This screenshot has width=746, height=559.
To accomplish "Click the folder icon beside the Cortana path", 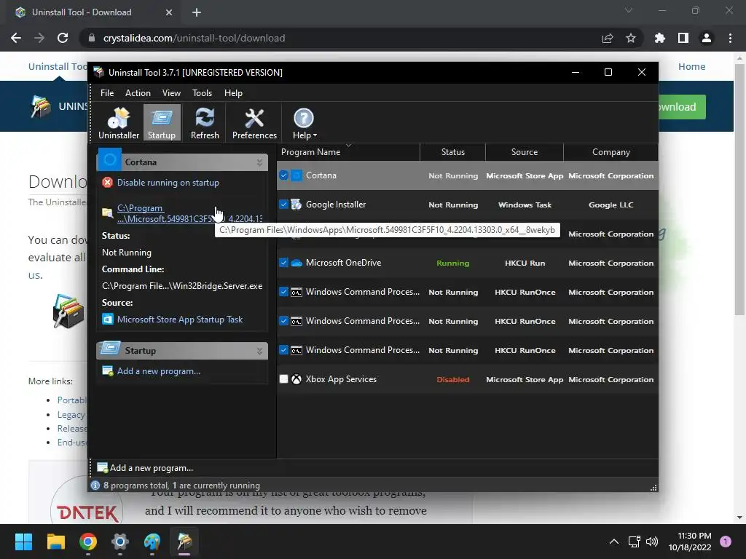I will click(x=108, y=213).
